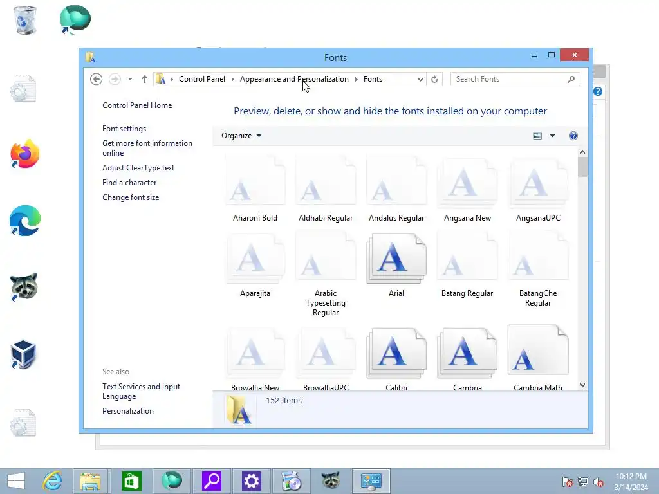The image size is (659, 494).
Task: Select the BatangChe Regular font icon
Action: [x=538, y=256]
